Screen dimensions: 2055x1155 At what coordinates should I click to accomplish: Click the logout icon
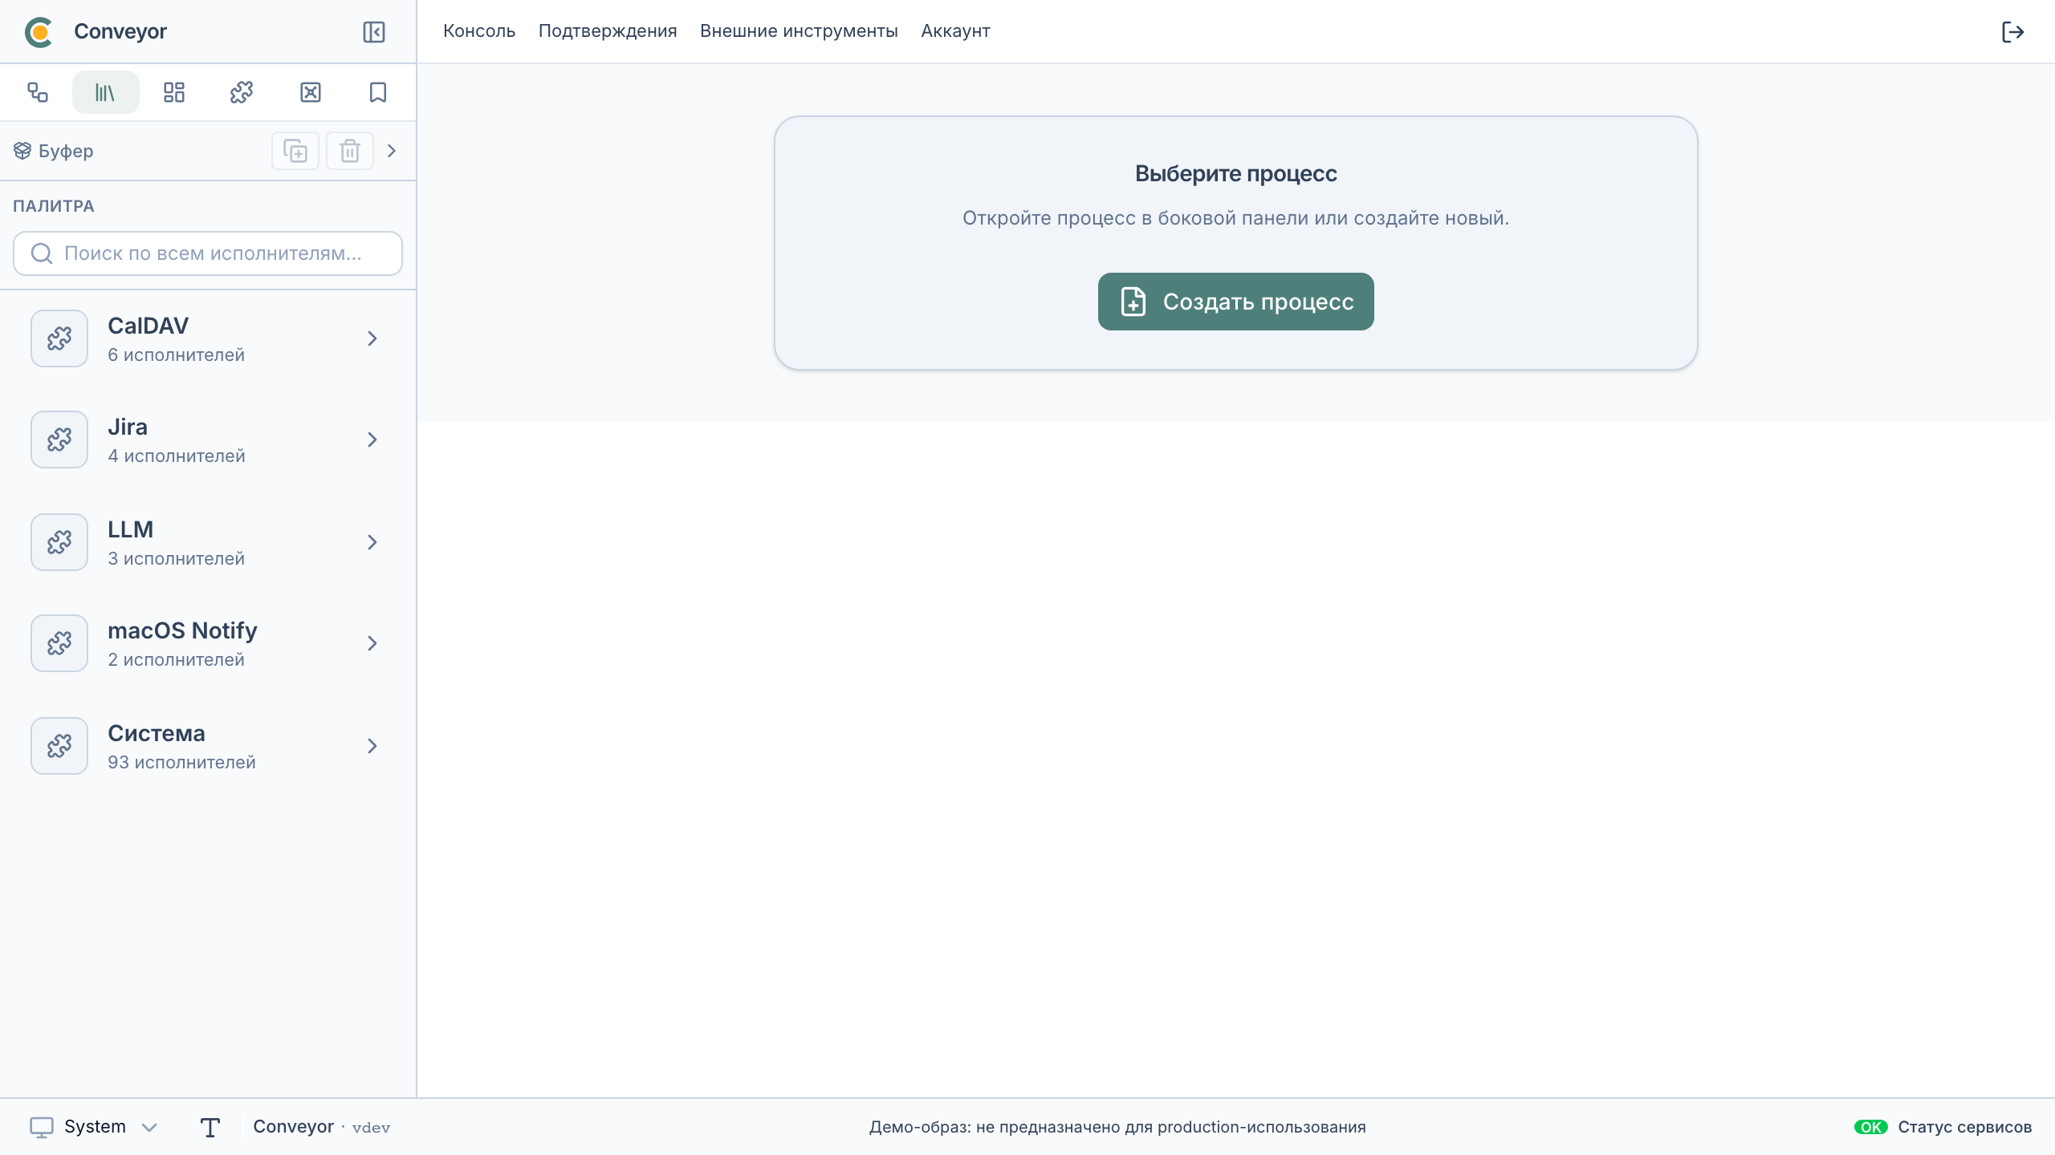(2012, 32)
